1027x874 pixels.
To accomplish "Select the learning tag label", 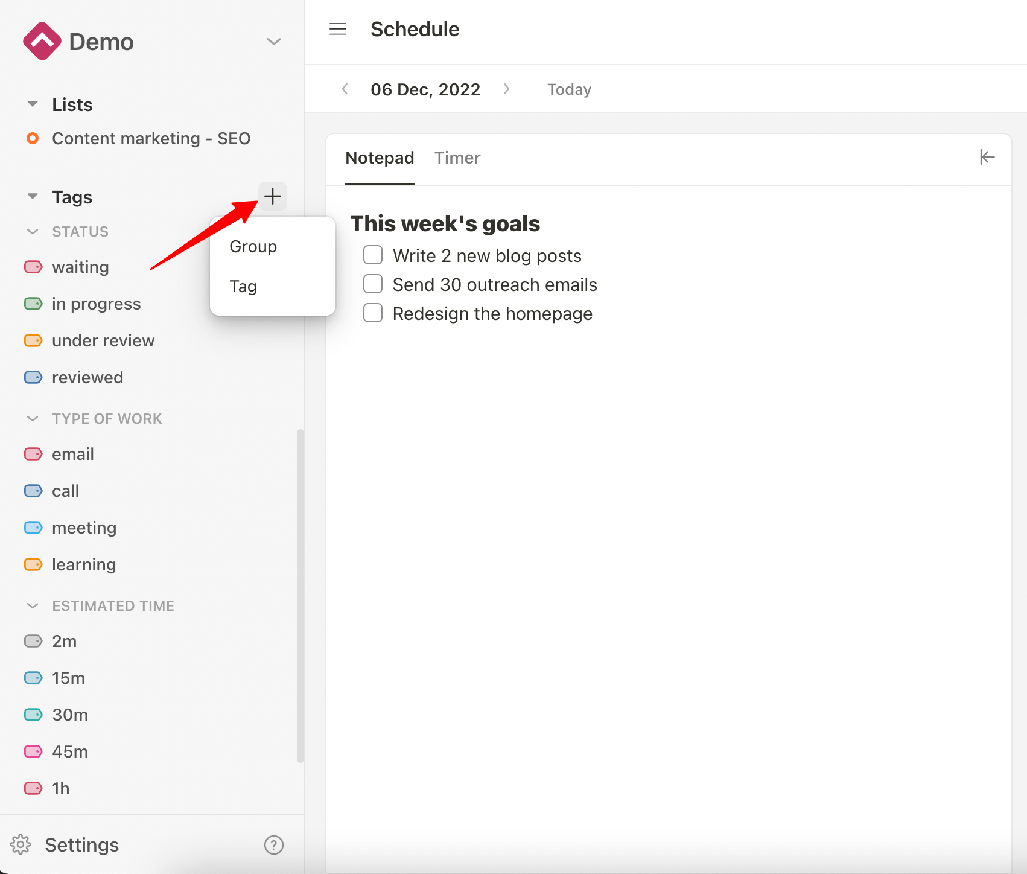I will click(84, 564).
